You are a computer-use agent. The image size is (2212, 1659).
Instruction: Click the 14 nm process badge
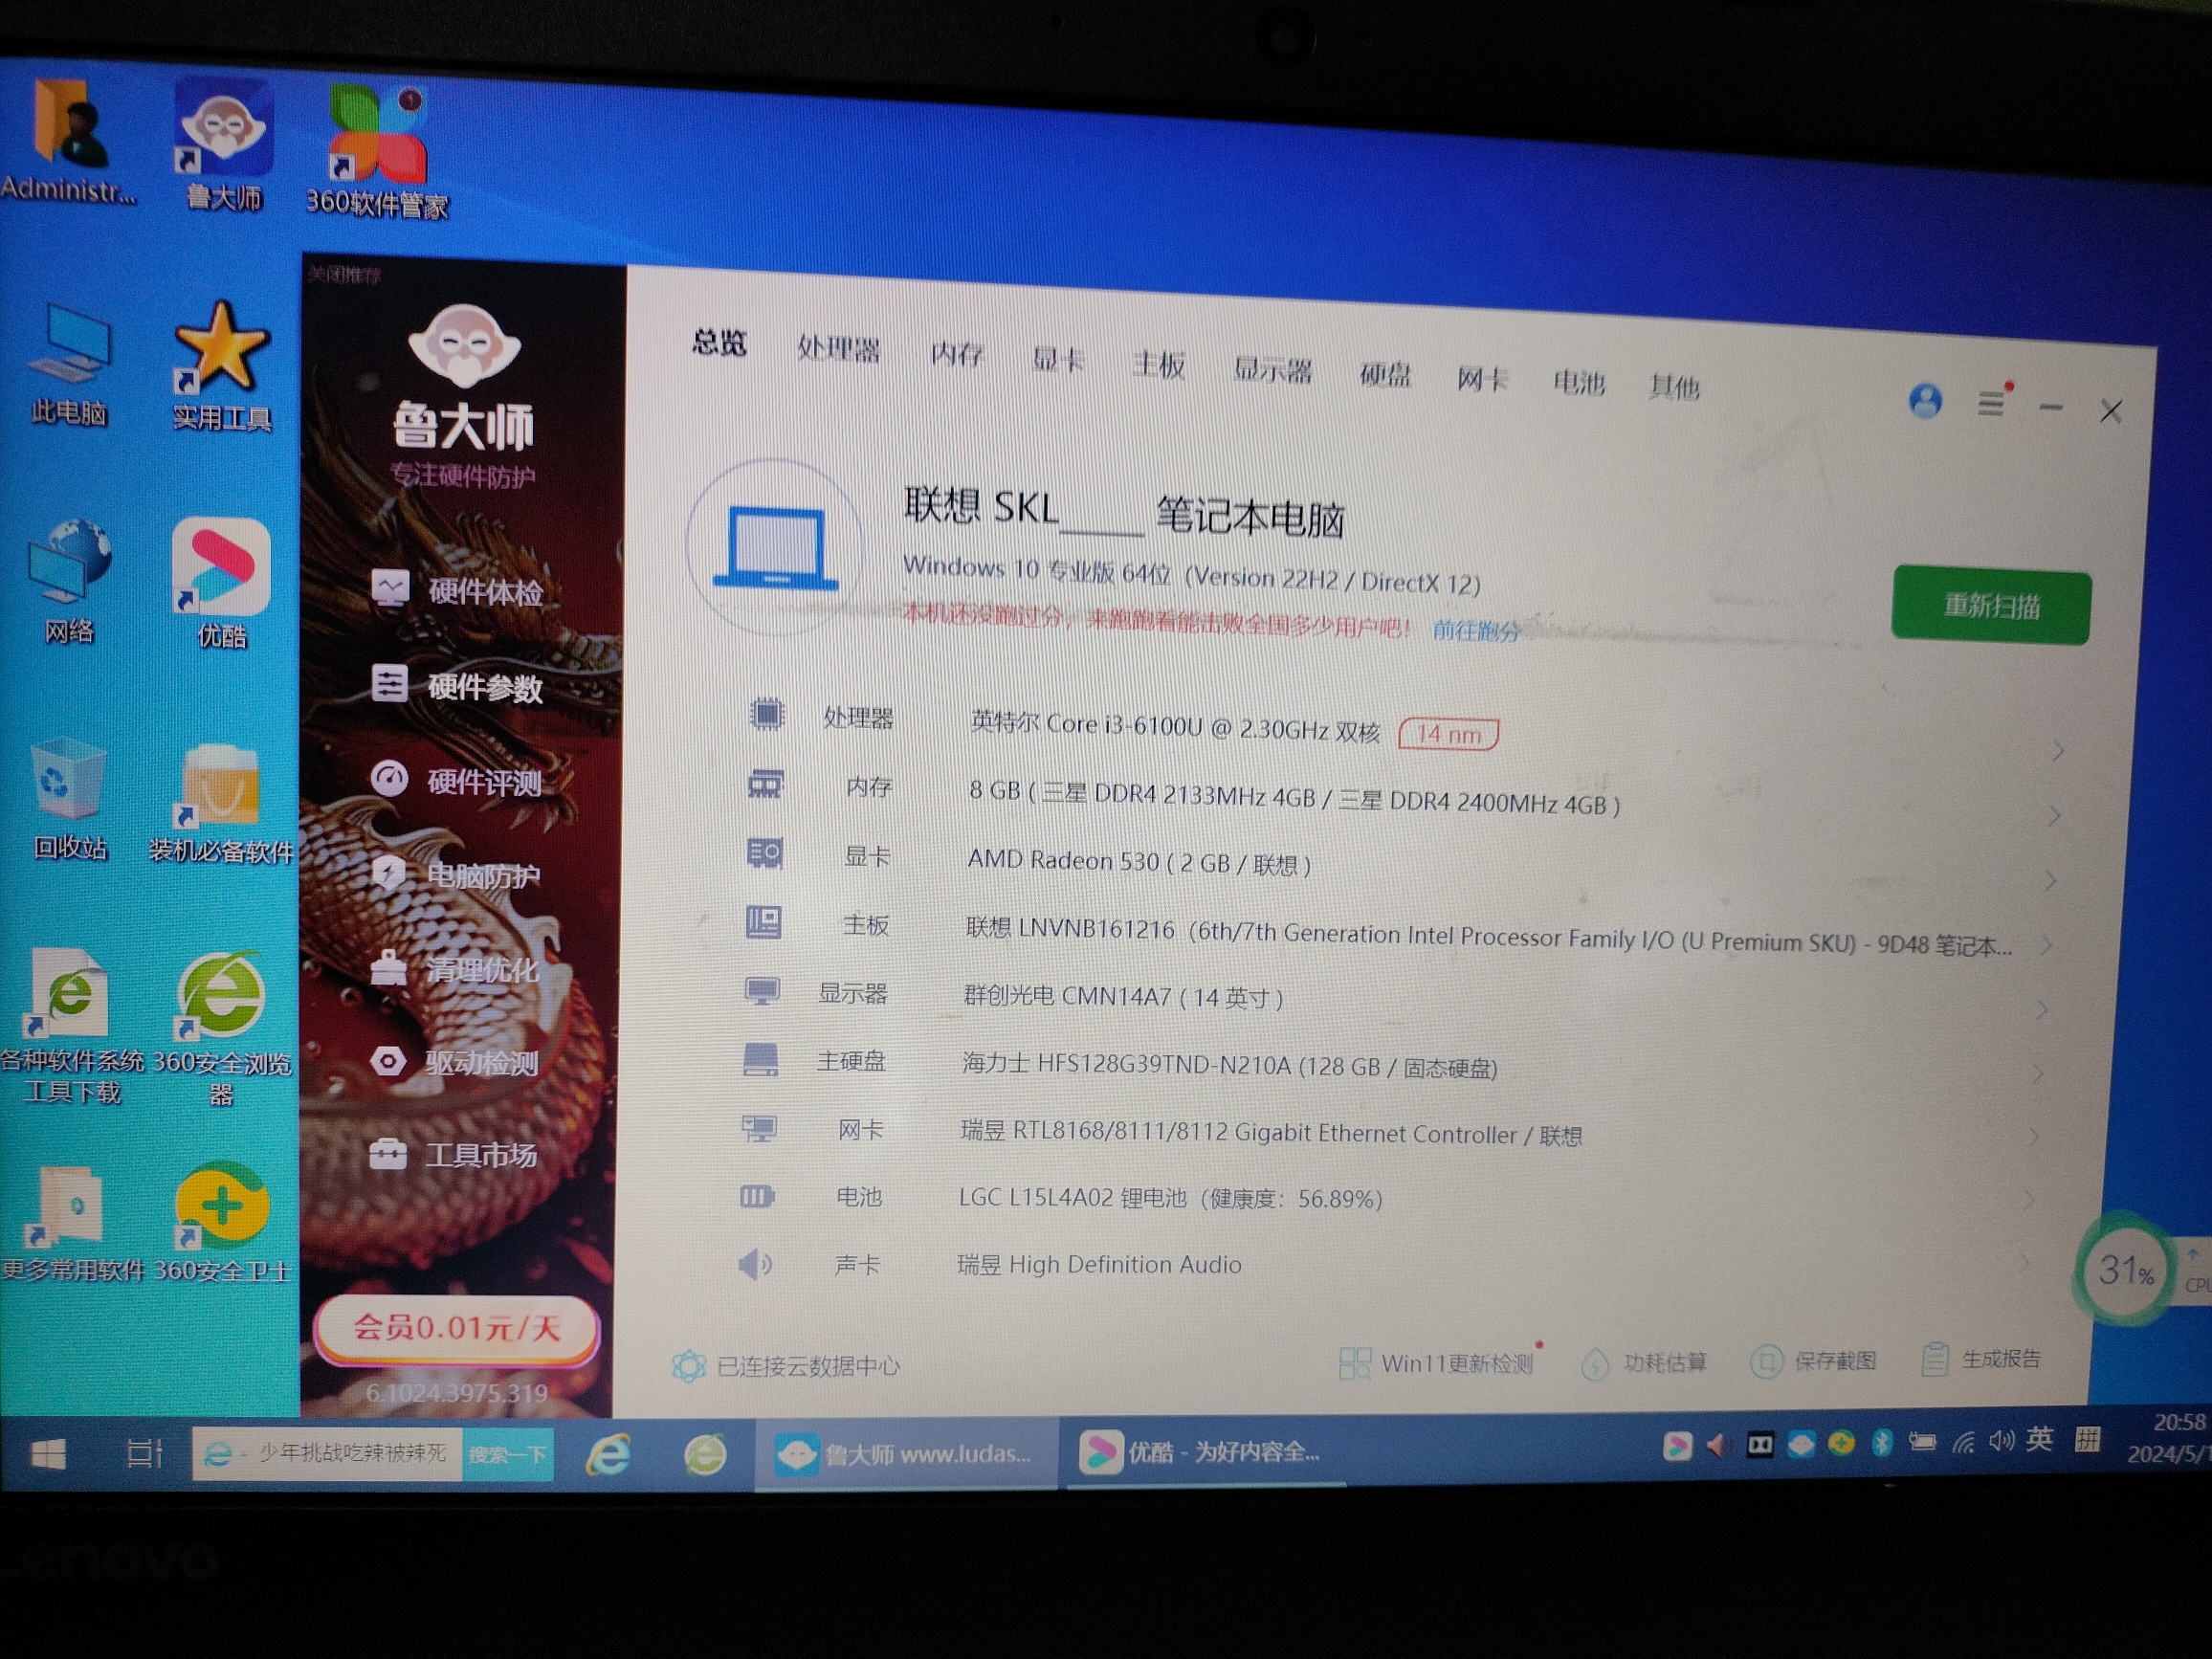tap(1447, 734)
